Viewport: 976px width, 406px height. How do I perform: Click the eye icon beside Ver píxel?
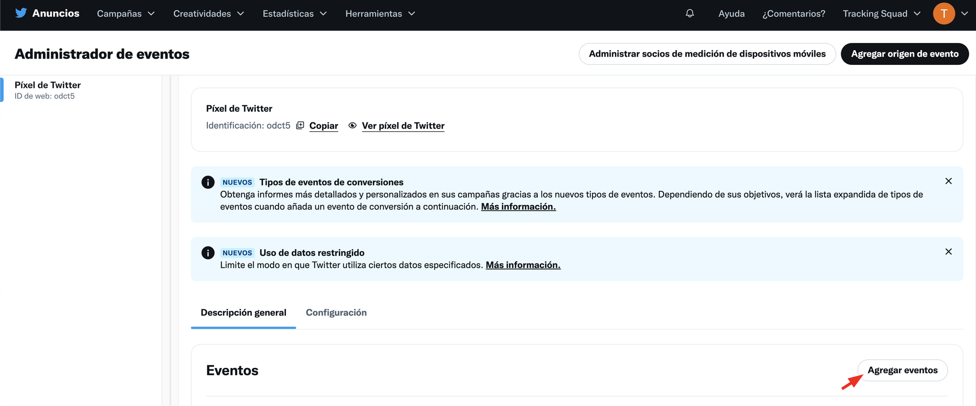pyautogui.click(x=352, y=125)
